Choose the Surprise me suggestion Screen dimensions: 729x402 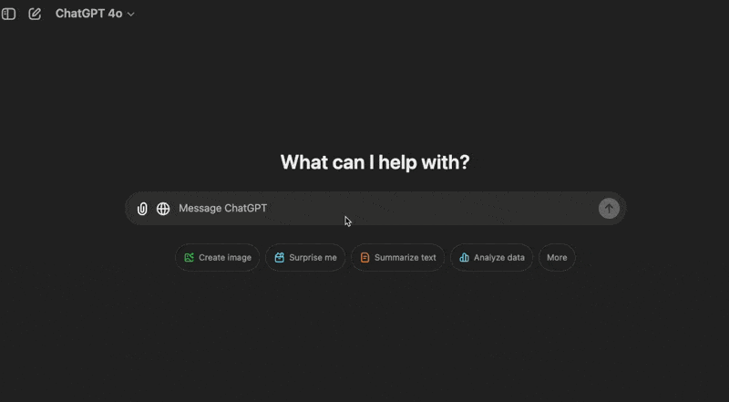tap(305, 258)
